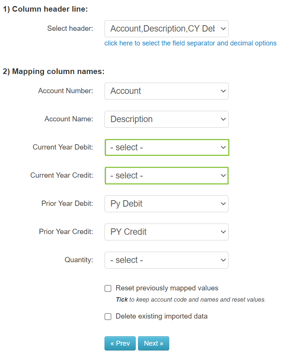Open the Select header dropdown

(166, 29)
